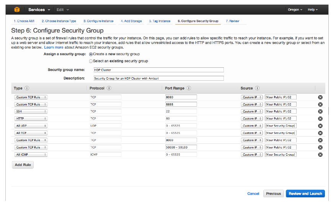
Task: Edit the port range field showing 8000
Action: (x=181, y=140)
